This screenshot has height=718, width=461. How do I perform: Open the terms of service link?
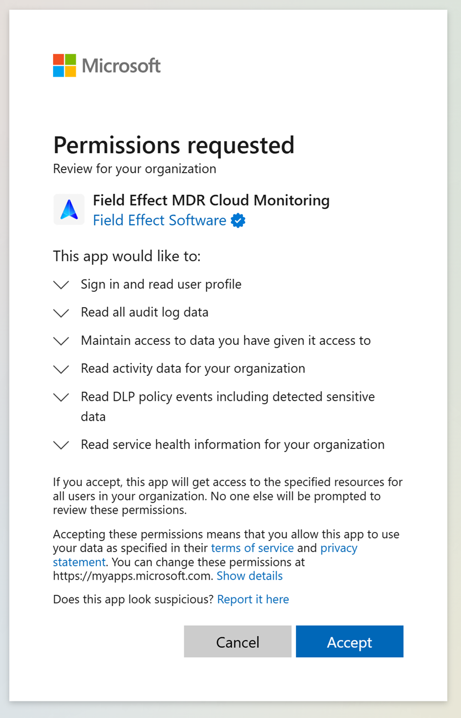tap(252, 548)
